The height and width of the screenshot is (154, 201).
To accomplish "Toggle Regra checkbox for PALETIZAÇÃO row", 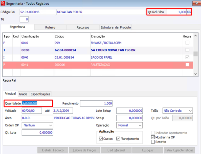I will click(187, 65).
